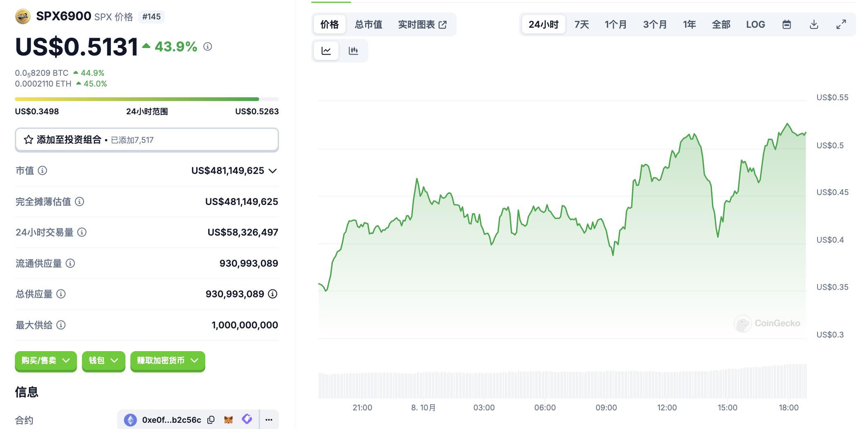The height and width of the screenshot is (429, 861).
Task: Expand the chart to fullscreen
Action: (x=841, y=24)
